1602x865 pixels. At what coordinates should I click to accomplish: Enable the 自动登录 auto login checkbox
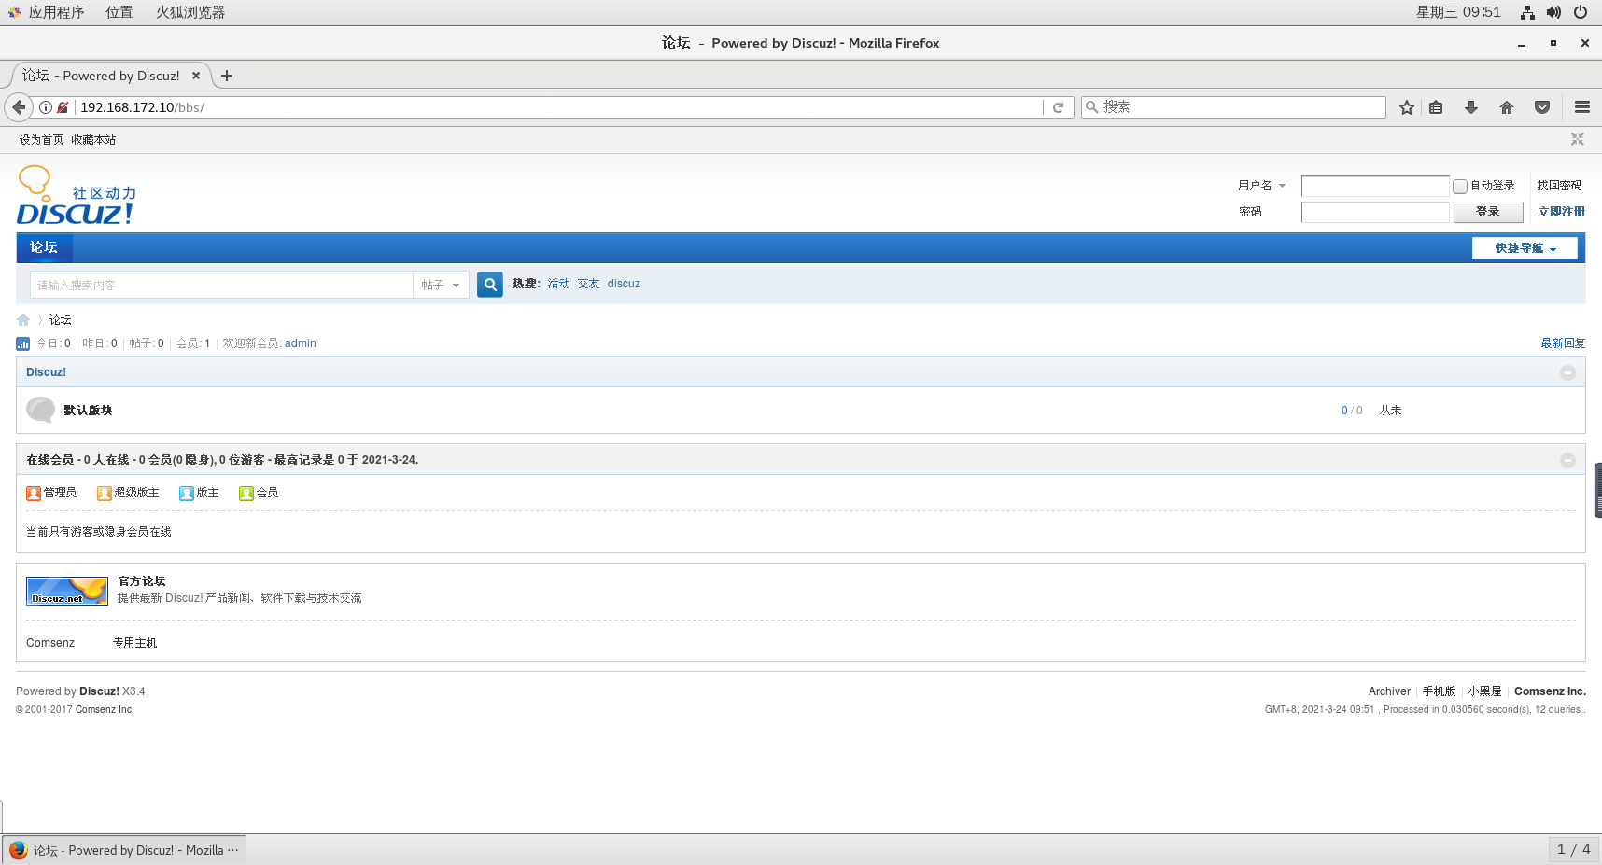[x=1460, y=187]
